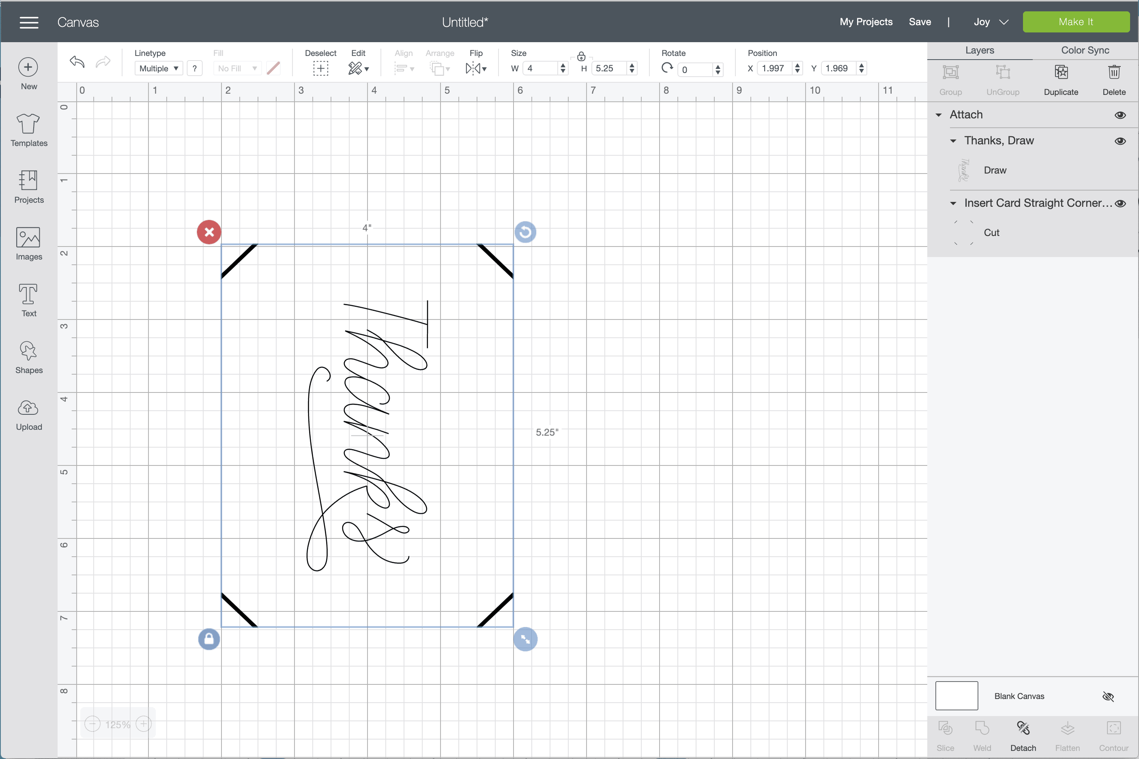Switch to the Color Sync tab

[1085, 50]
